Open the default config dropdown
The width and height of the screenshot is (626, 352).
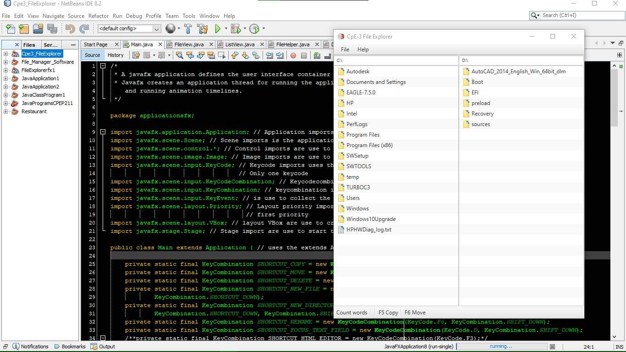(129, 28)
